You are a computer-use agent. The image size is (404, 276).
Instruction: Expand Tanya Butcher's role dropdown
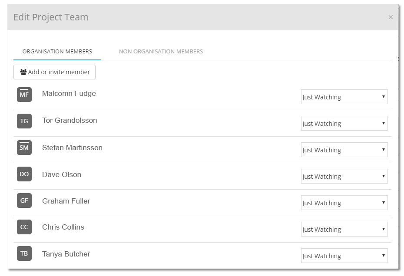(x=344, y=256)
